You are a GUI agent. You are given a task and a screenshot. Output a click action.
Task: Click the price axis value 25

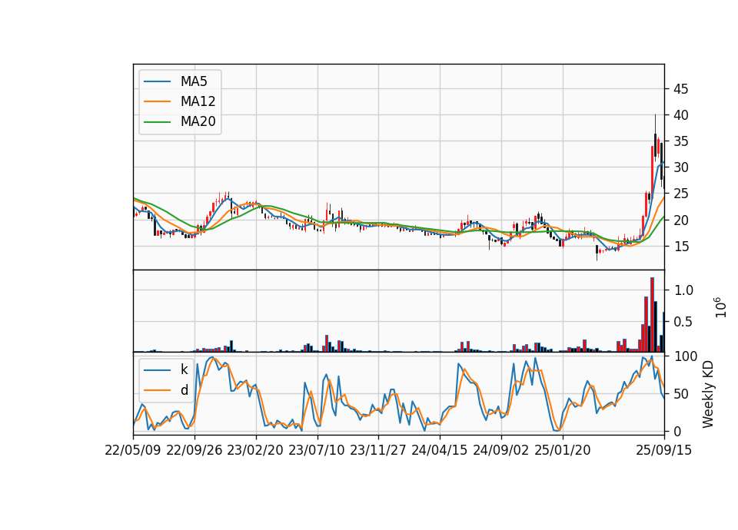681,194
